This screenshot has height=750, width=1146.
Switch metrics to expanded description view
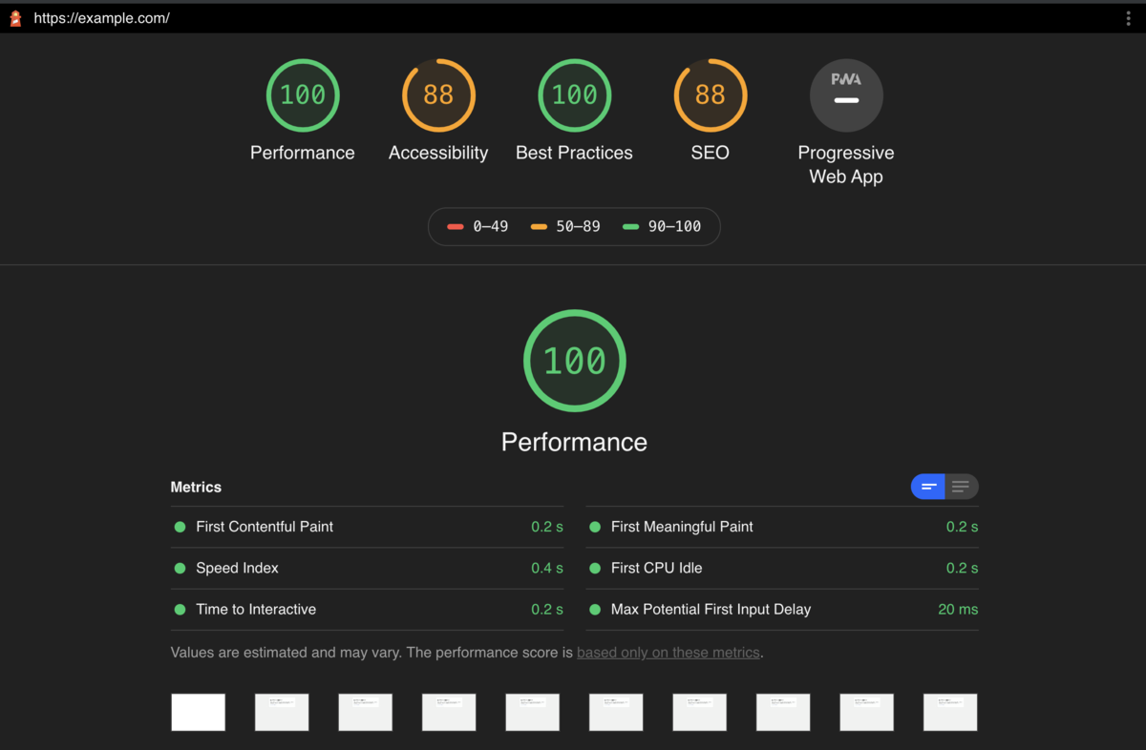[962, 487]
